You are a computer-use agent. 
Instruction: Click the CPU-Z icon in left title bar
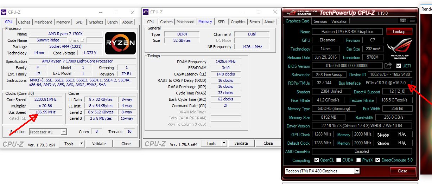click(x=3, y=12)
